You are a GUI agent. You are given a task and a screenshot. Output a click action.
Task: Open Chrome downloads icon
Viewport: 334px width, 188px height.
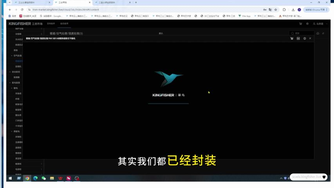point(293,9)
